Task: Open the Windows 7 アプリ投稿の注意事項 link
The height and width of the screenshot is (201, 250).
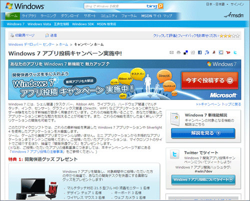Action: (37, 152)
